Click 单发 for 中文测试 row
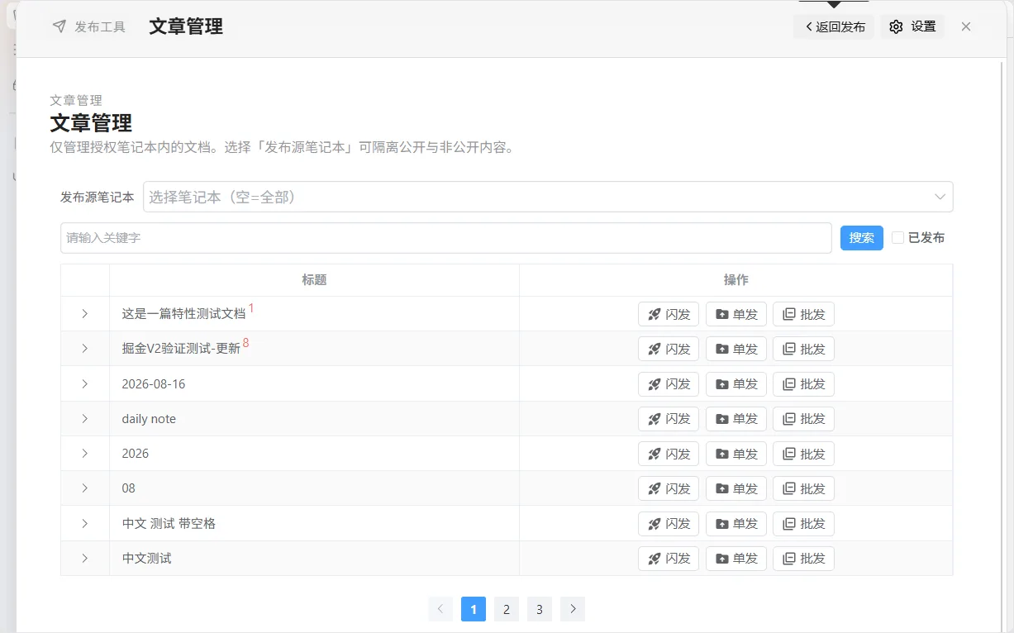This screenshot has height=633, width=1014. (x=736, y=559)
